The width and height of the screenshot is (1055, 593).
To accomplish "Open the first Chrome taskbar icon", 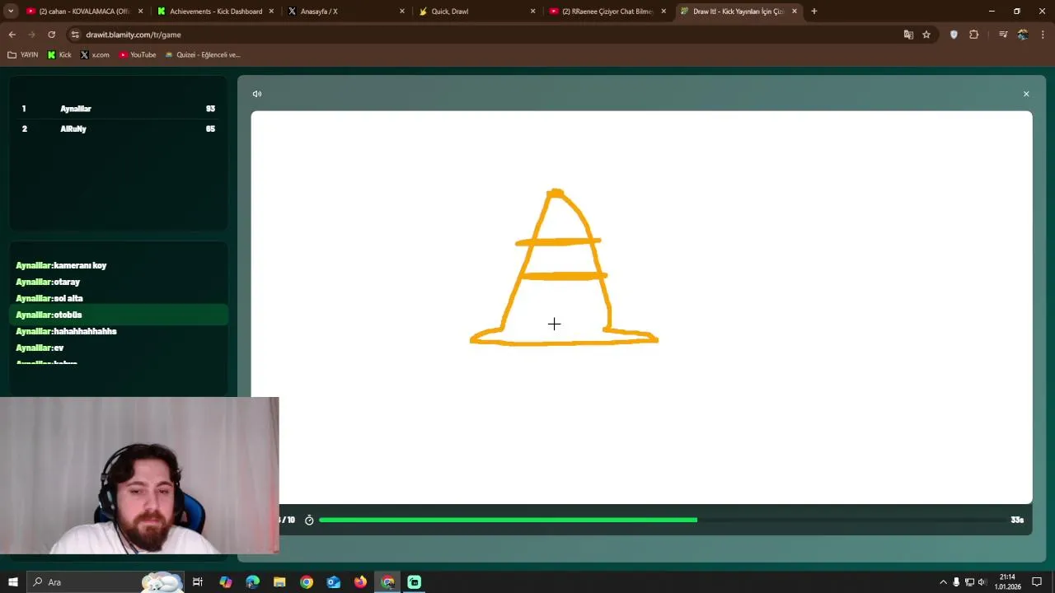I will [307, 582].
